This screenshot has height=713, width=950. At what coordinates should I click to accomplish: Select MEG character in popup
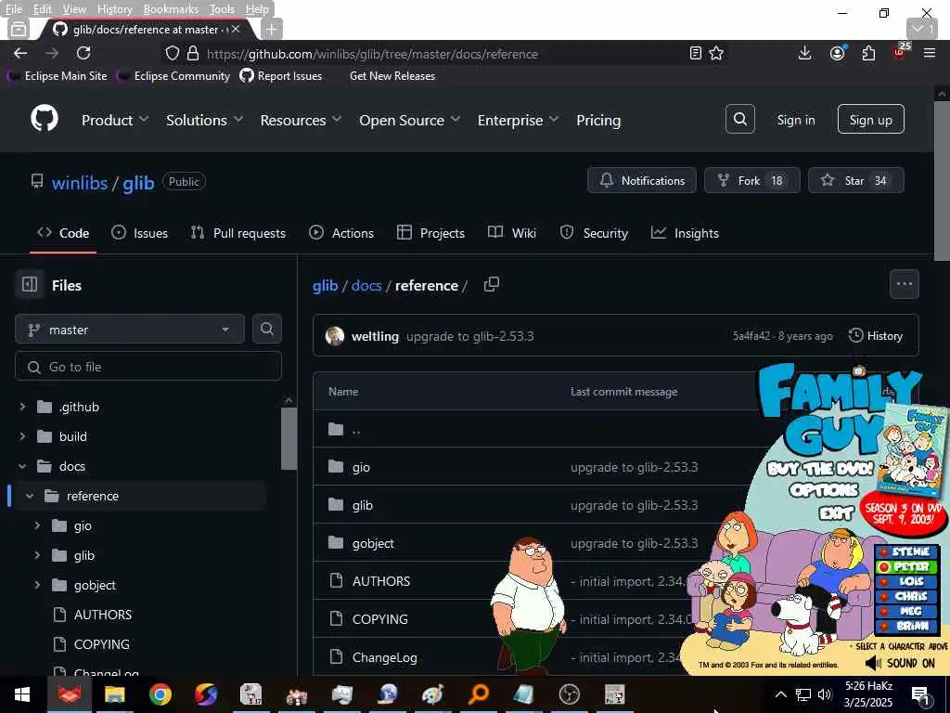click(906, 611)
